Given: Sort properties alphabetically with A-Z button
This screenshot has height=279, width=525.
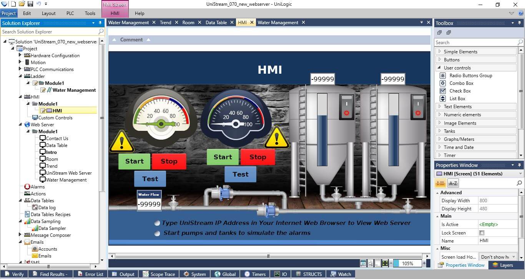Looking at the screenshot, I should point(453,183).
